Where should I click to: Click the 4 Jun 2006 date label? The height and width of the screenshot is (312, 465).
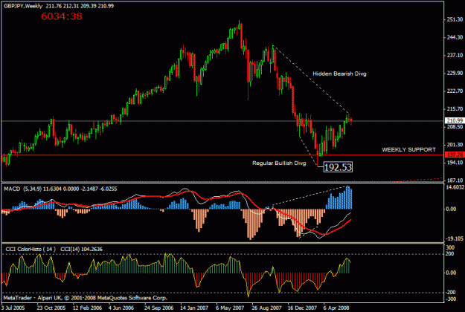[121, 308]
